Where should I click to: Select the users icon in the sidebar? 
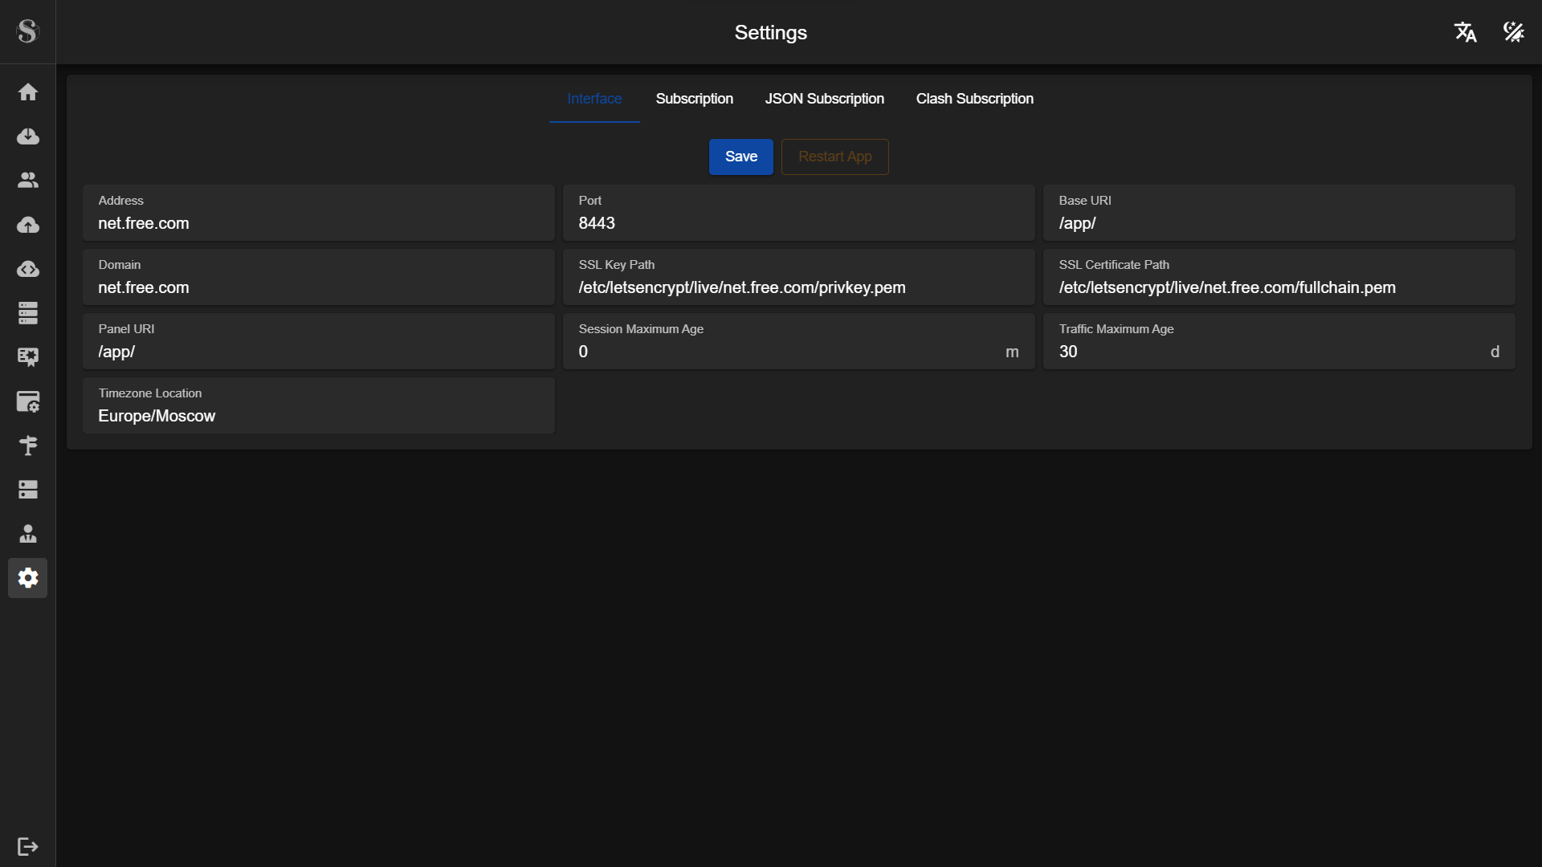(28, 180)
